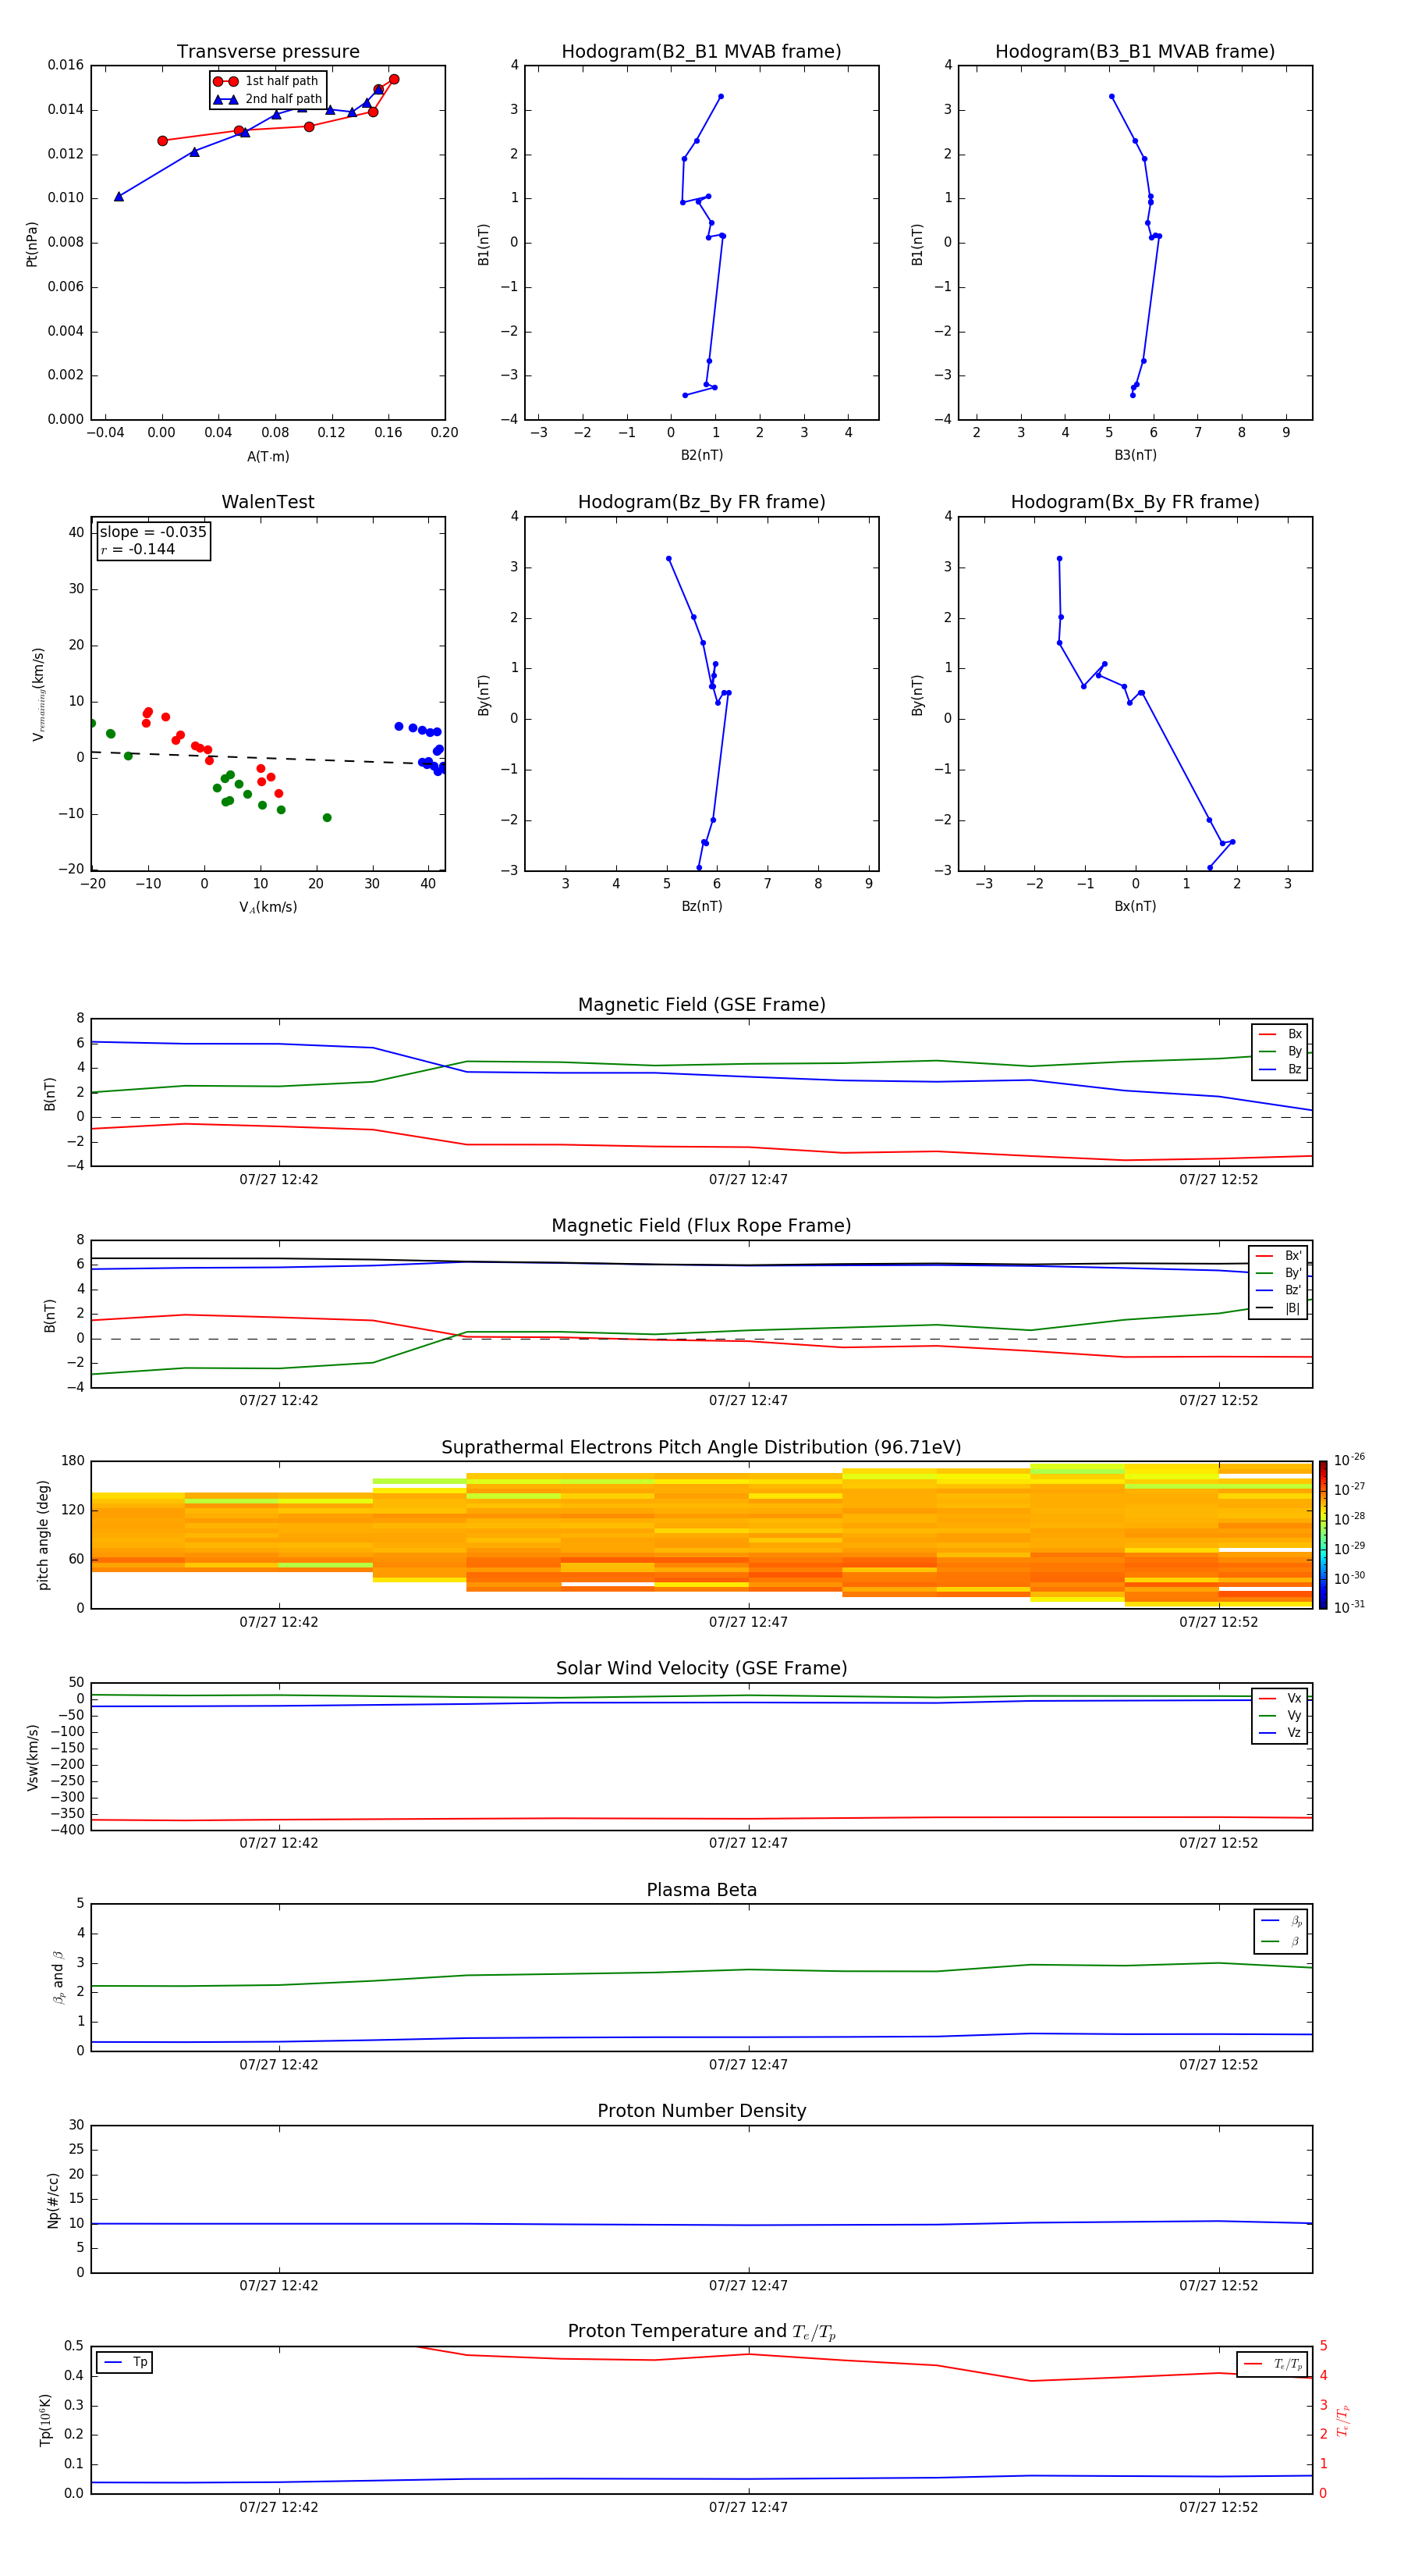Click the 'Bx' legend entry in GSE magnetic field plot
This screenshot has width=1404, height=2576.
1280,1034
